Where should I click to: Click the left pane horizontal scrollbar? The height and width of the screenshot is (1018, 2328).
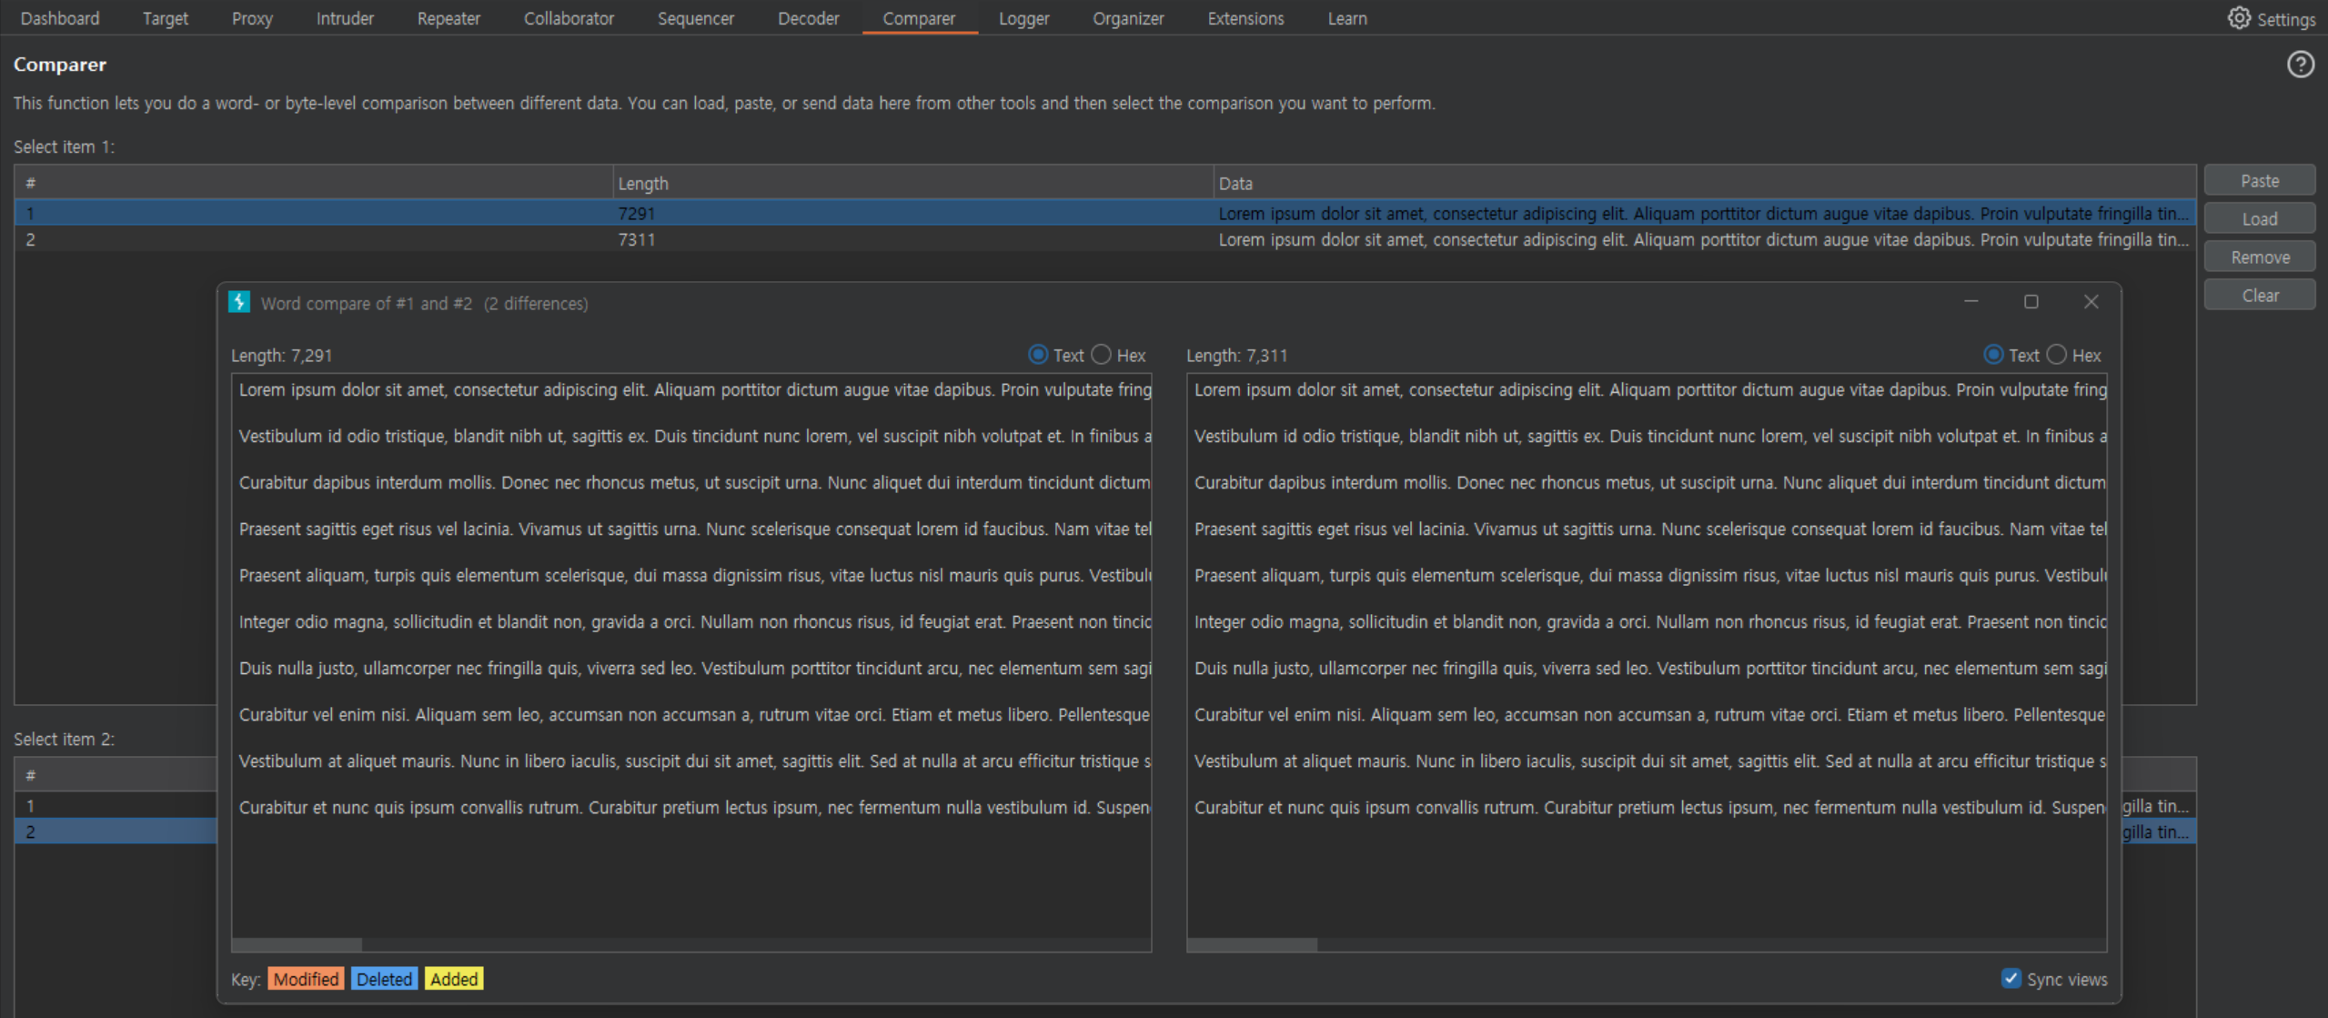pyautogui.click(x=297, y=945)
